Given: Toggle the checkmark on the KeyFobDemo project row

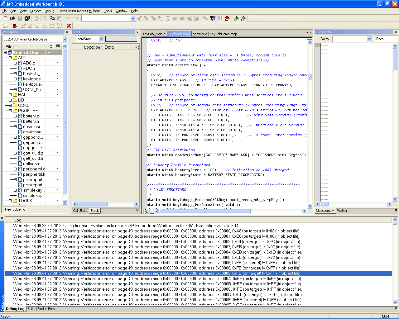Looking at the screenshot, I should tap(49, 52).
